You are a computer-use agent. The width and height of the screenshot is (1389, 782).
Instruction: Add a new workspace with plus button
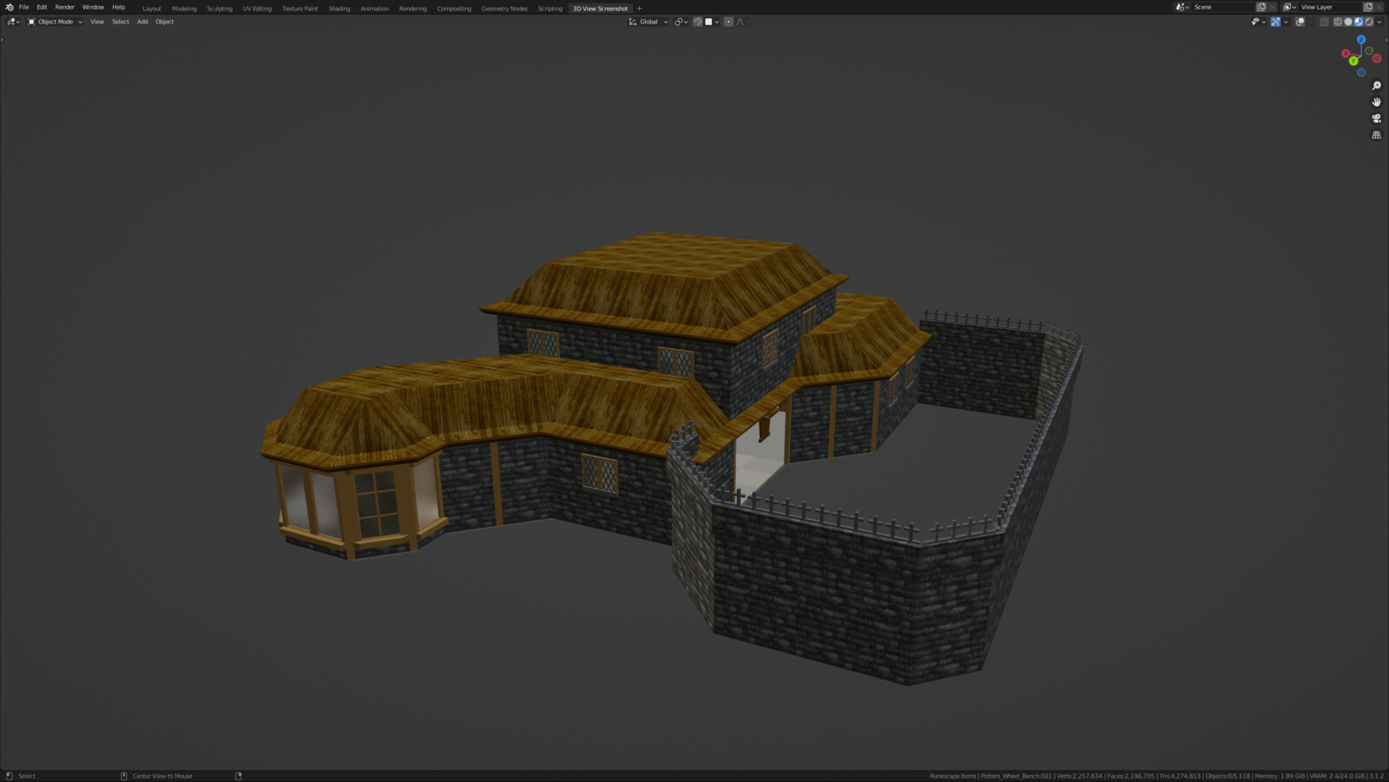(640, 9)
